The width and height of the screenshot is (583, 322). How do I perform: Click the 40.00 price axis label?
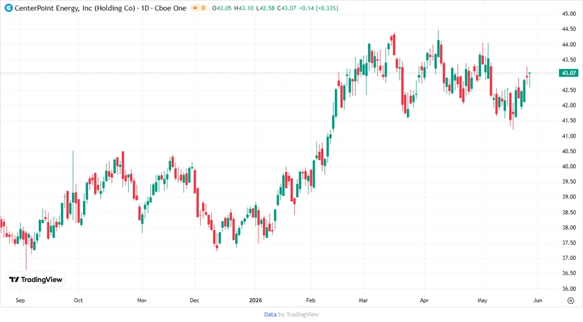tap(569, 167)
